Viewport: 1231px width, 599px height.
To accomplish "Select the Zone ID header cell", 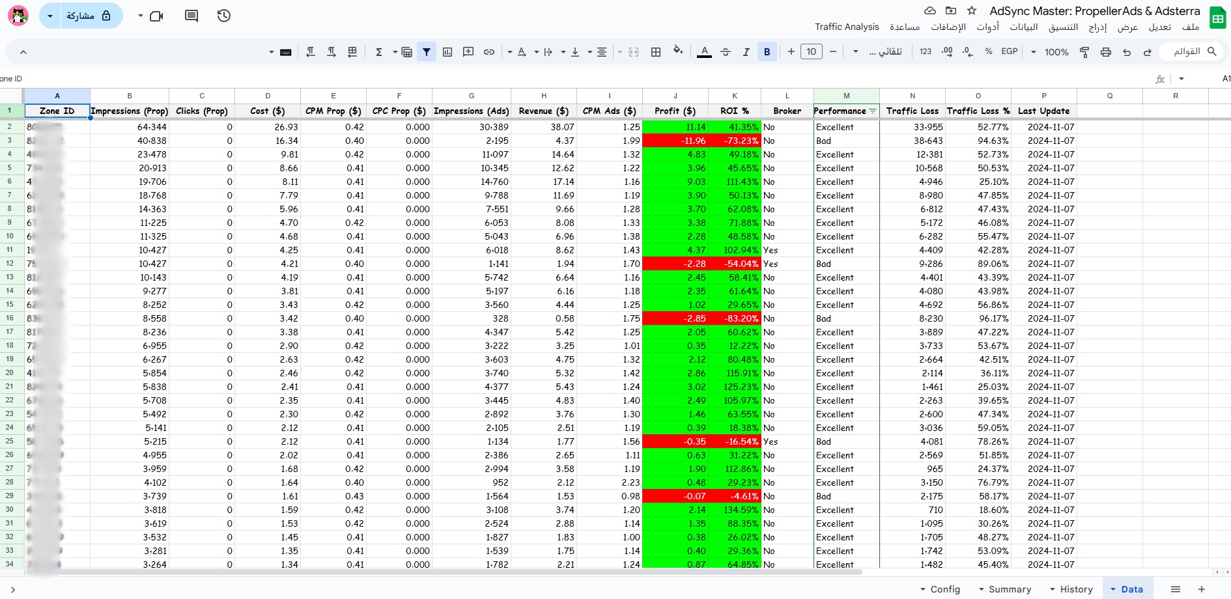I will [x=57, y=111].
